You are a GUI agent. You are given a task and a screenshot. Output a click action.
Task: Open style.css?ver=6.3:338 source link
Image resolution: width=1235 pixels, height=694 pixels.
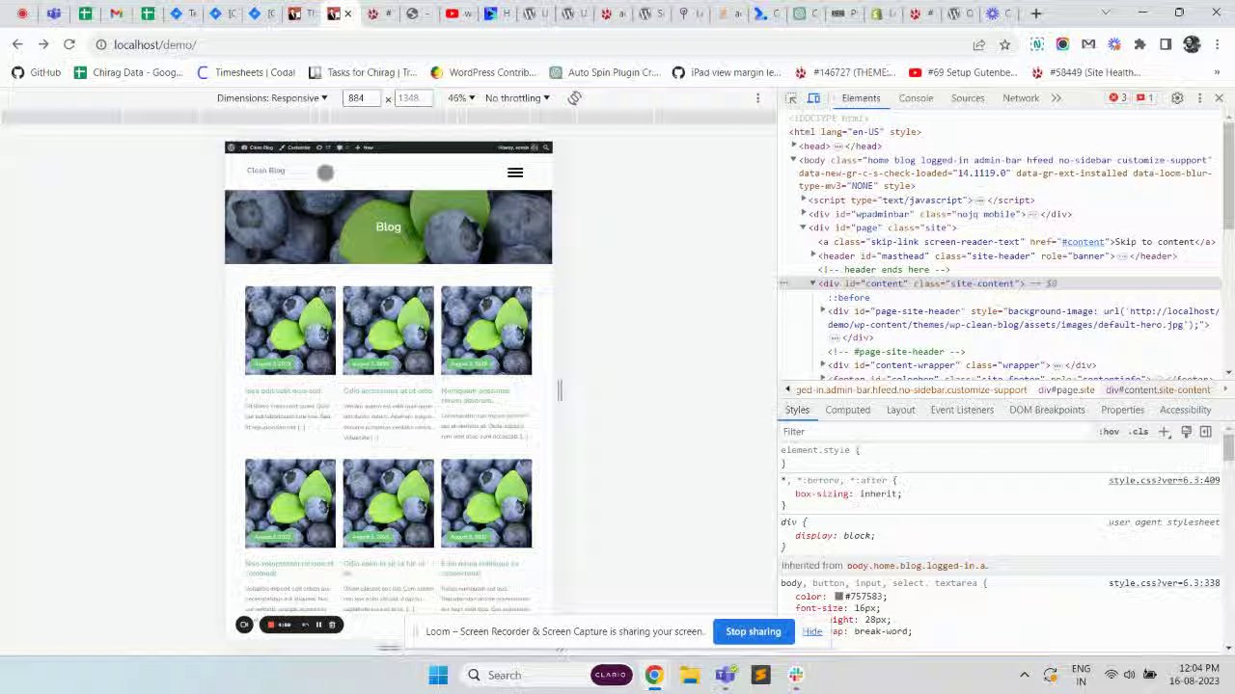pyautogui.click(x=1164, y=583)
